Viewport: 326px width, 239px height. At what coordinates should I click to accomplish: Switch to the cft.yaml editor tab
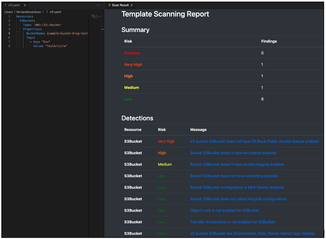click(x=14, y=5)
